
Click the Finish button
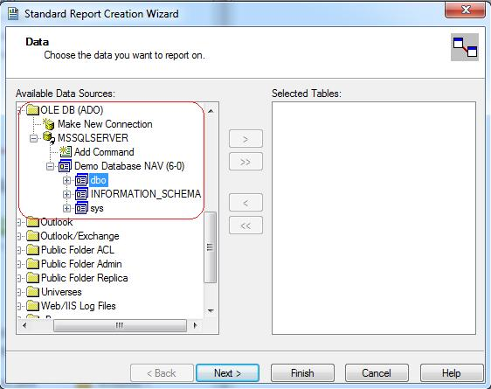pos(302,373)
